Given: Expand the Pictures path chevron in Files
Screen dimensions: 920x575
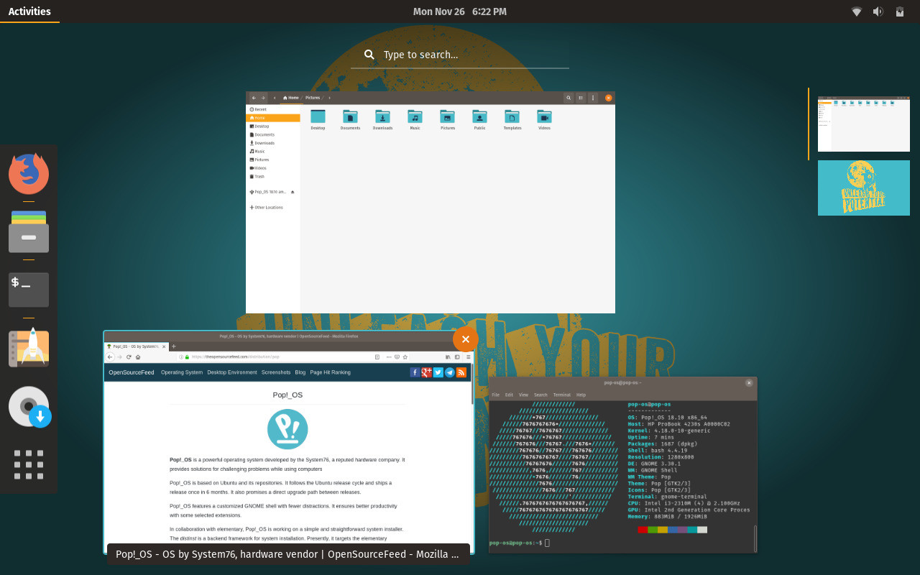Looking at the screenshot, I should click(x=329, y=97).
